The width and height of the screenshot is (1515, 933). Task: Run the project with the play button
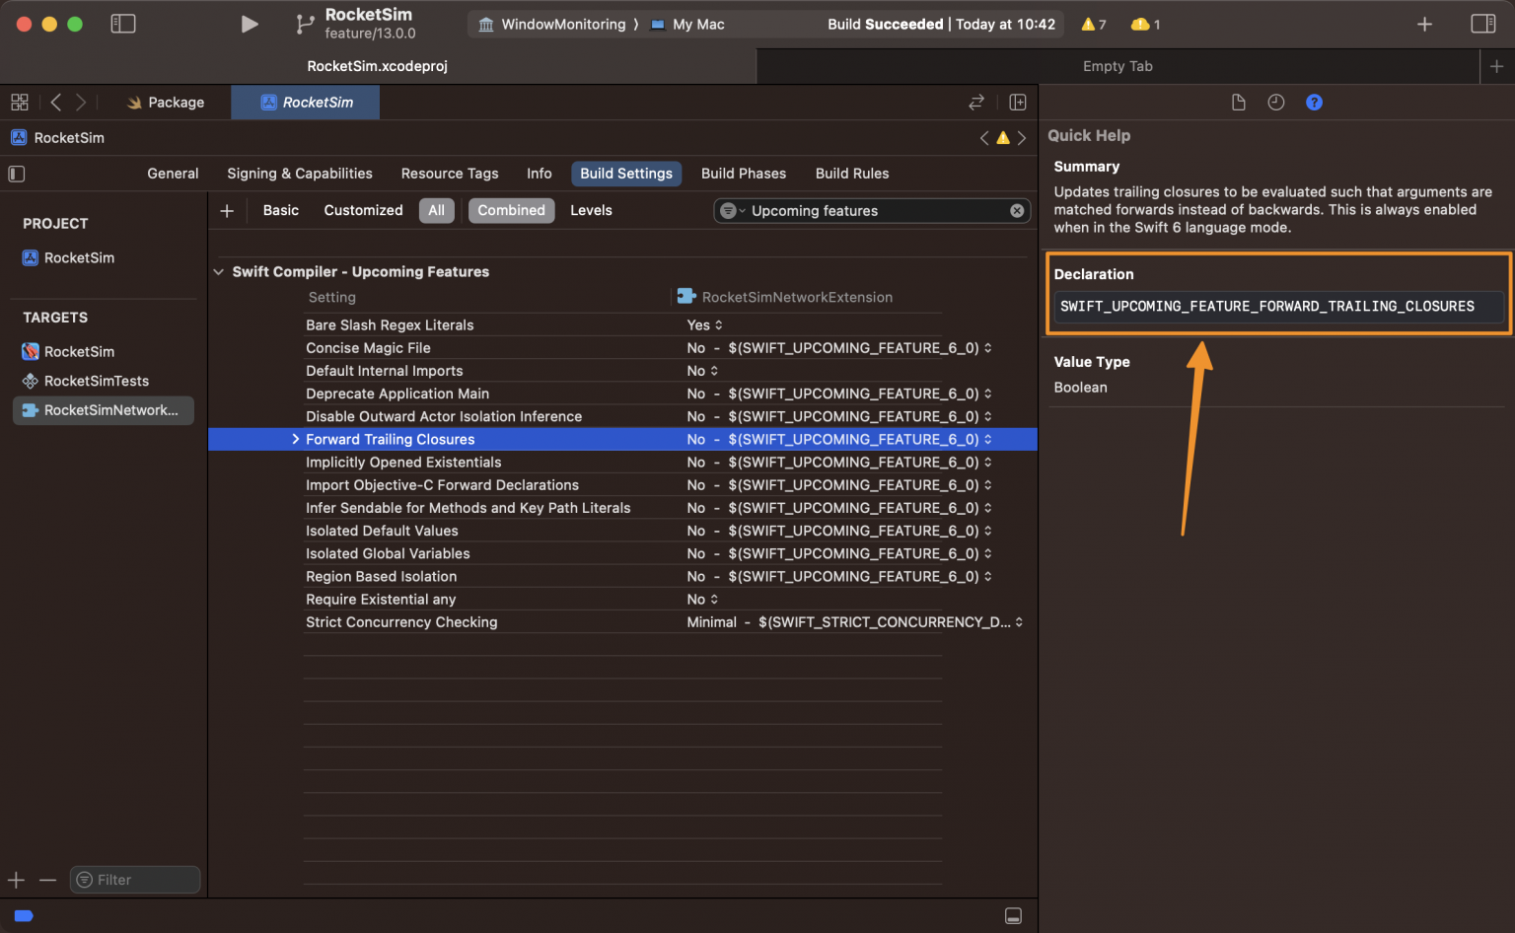(250, 24)
